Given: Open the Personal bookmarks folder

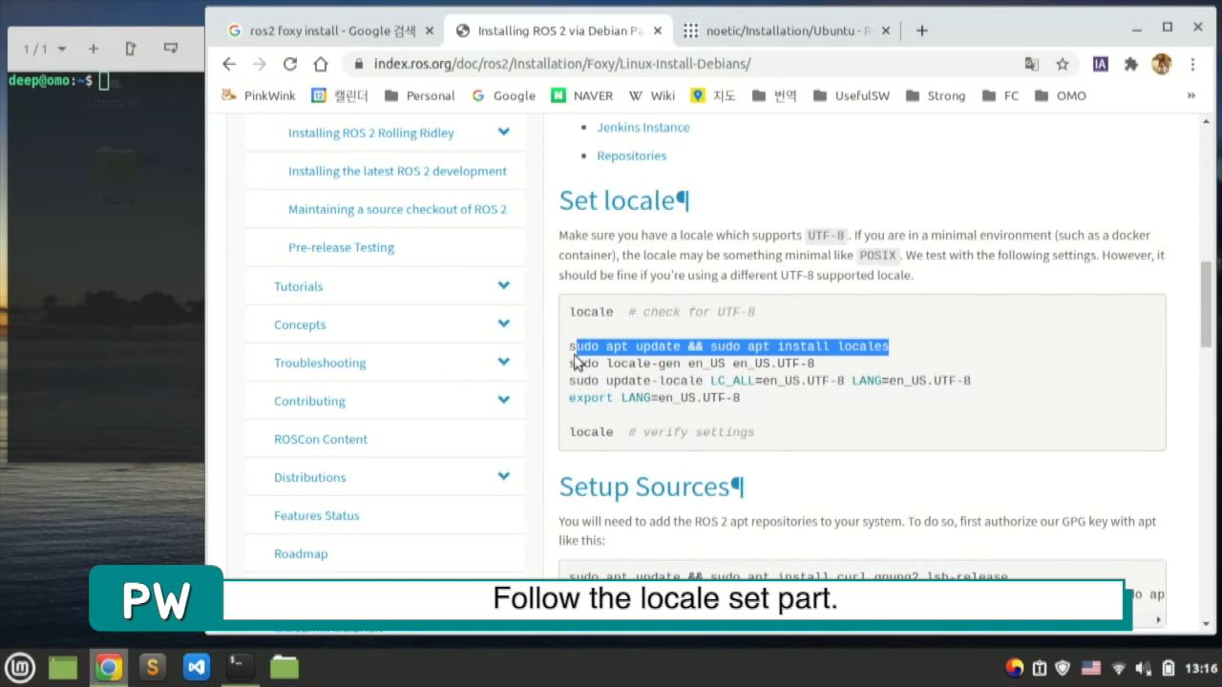Looking at the screenshot, I should [x=419, y=95].
